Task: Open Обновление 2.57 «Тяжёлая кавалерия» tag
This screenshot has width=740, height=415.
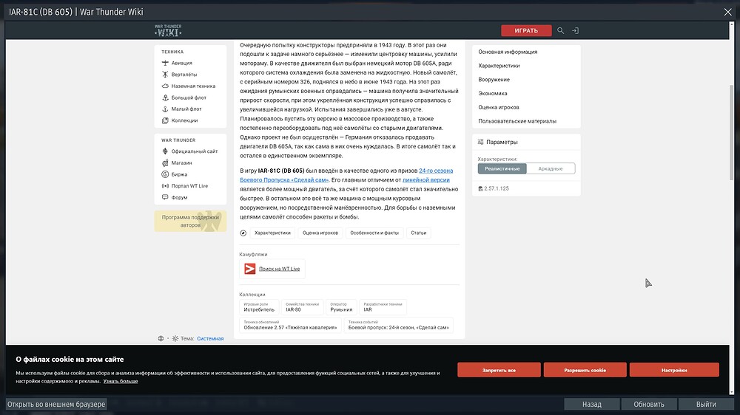Action: coord(290,325)
